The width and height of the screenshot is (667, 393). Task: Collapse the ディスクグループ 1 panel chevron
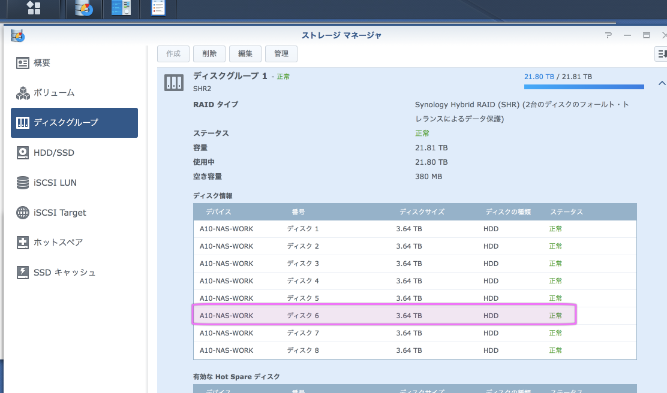click(662, 83)
